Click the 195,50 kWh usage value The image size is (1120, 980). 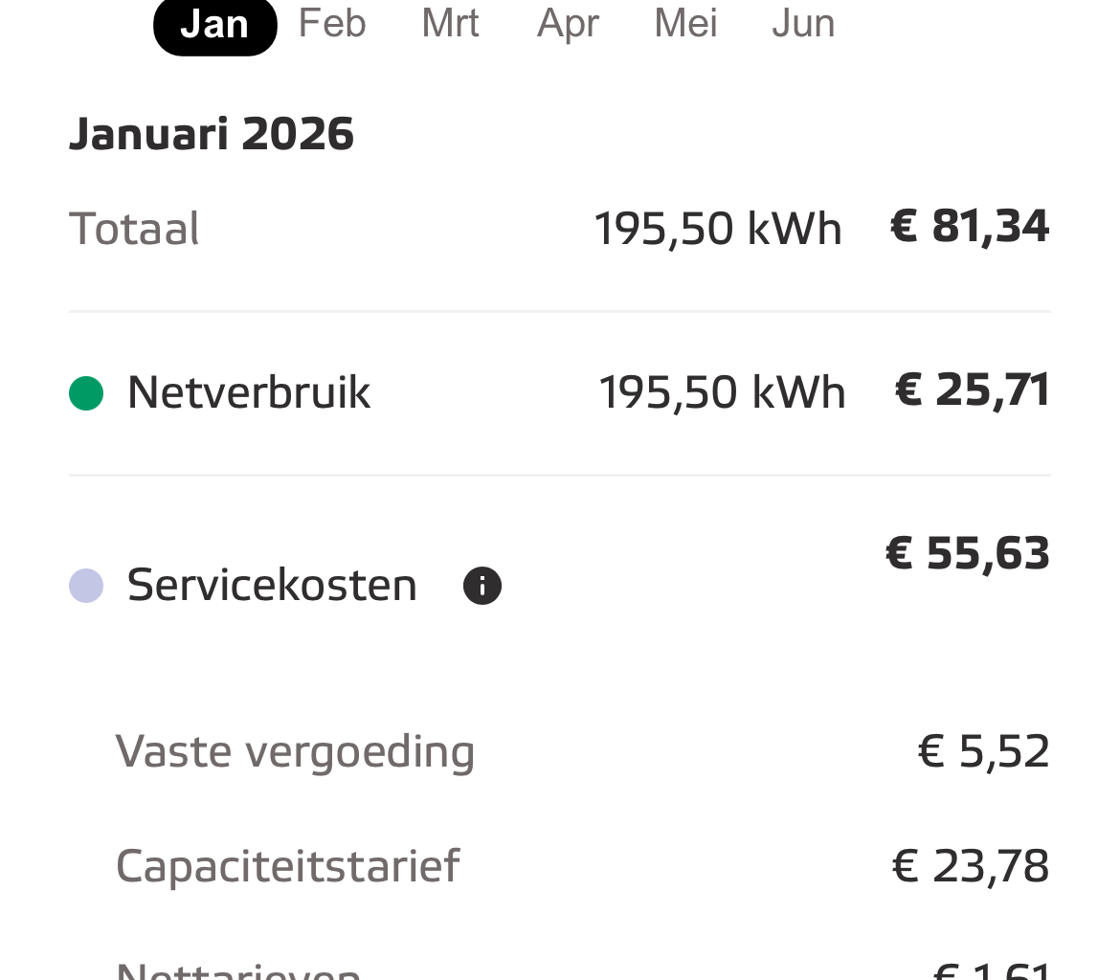[x=717, y=228]
